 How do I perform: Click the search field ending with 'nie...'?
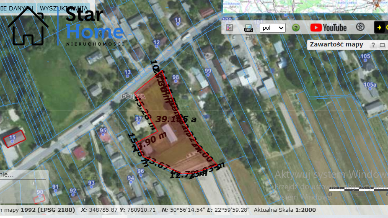23,175
